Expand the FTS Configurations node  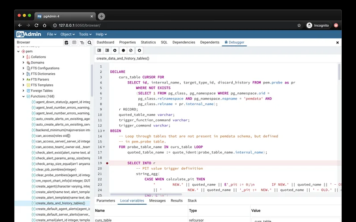(x=24, y=68)
